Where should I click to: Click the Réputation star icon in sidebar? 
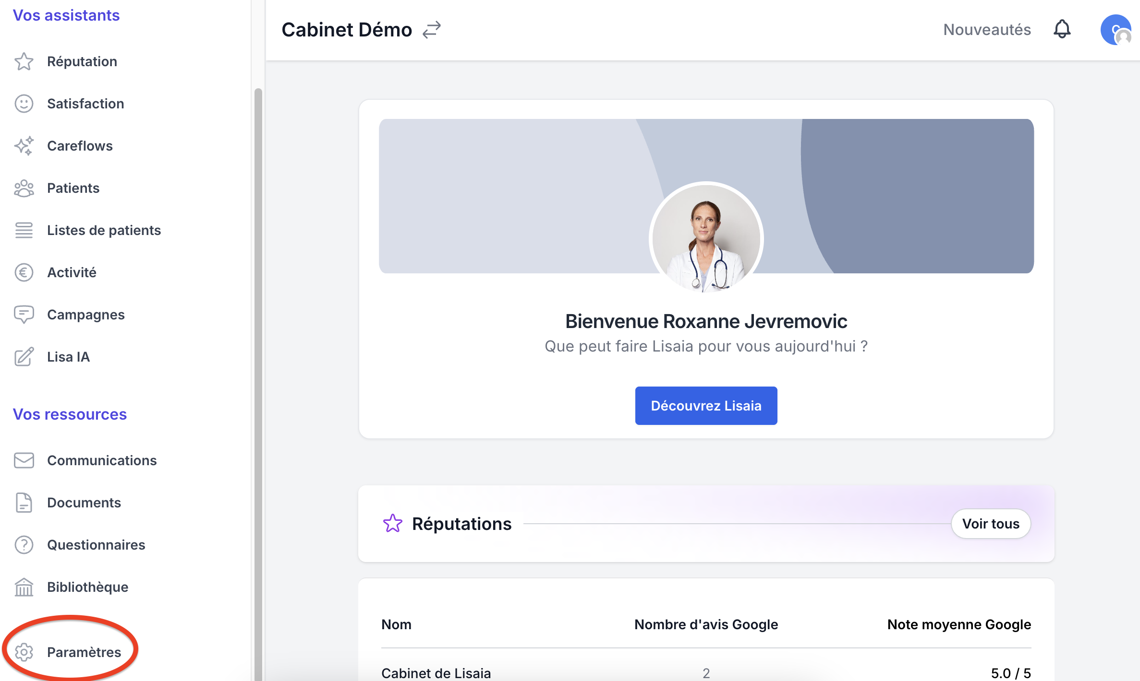[24, 61]
